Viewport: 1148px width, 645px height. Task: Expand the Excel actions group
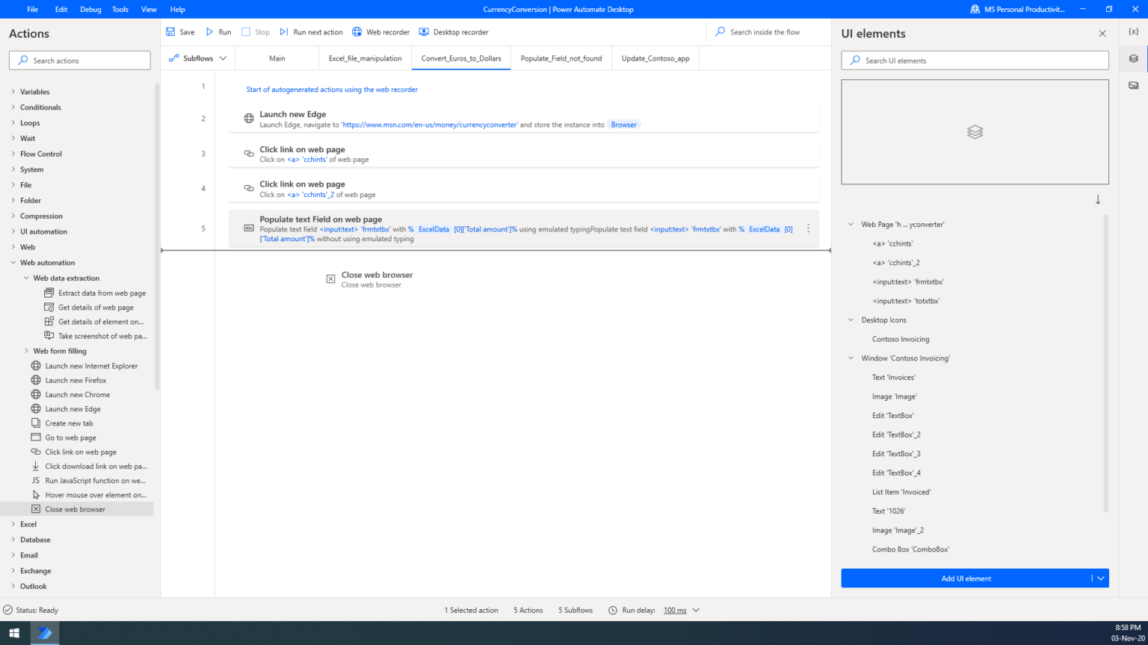(x=13, y=524)
